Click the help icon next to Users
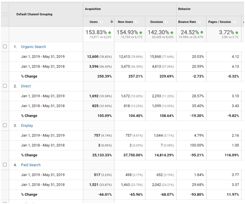This screenshot has width=245, height=204. click(x=101, y=22)
